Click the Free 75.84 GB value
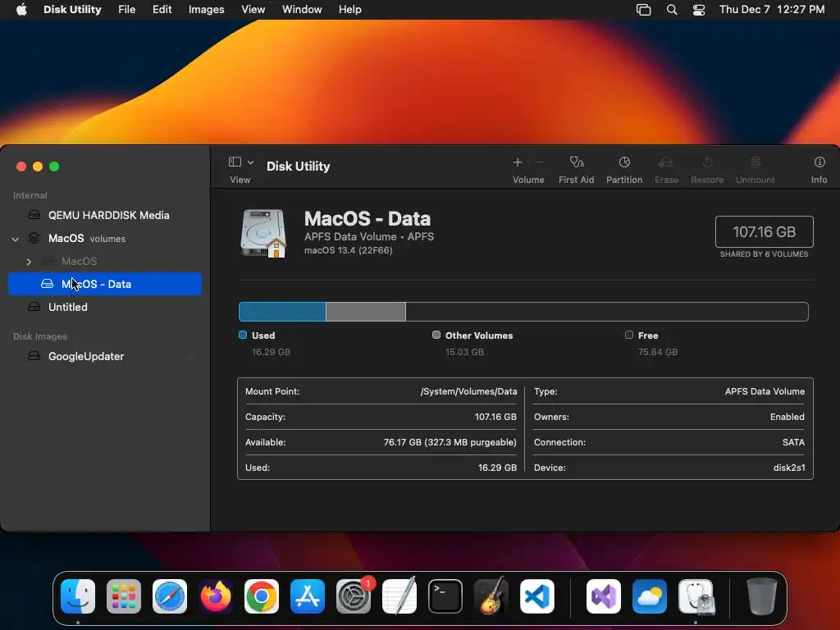 tap(657, 352)
